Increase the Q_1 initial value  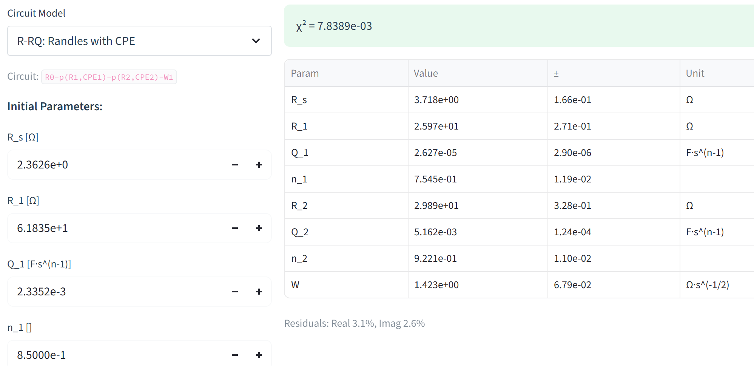259,292
